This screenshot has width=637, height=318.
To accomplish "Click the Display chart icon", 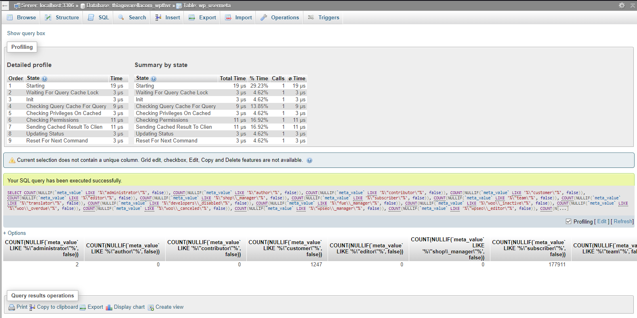I will pyautogui.click(x=109, y=308).
